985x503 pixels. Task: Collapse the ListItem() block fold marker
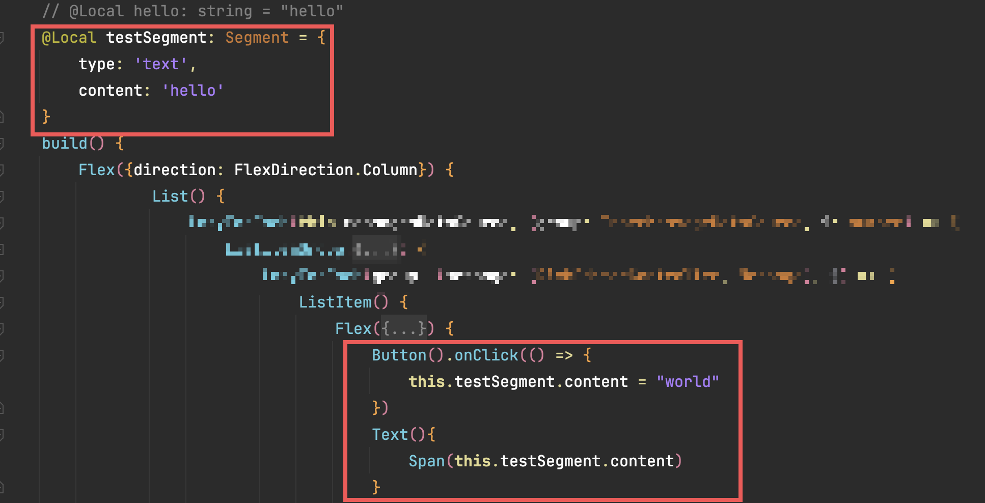click(x=2, y=302)
